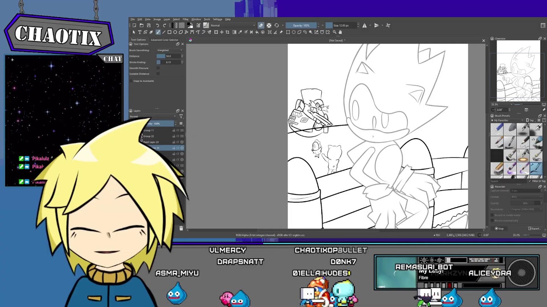
Task: Select the Transform tool
Action: 216,32
